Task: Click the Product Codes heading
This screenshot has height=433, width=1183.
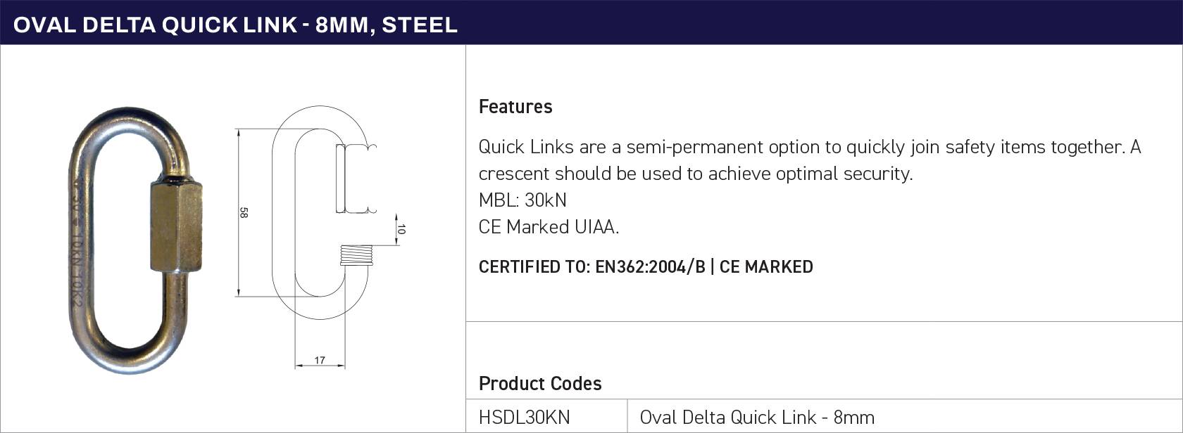Action: point(540,384)
